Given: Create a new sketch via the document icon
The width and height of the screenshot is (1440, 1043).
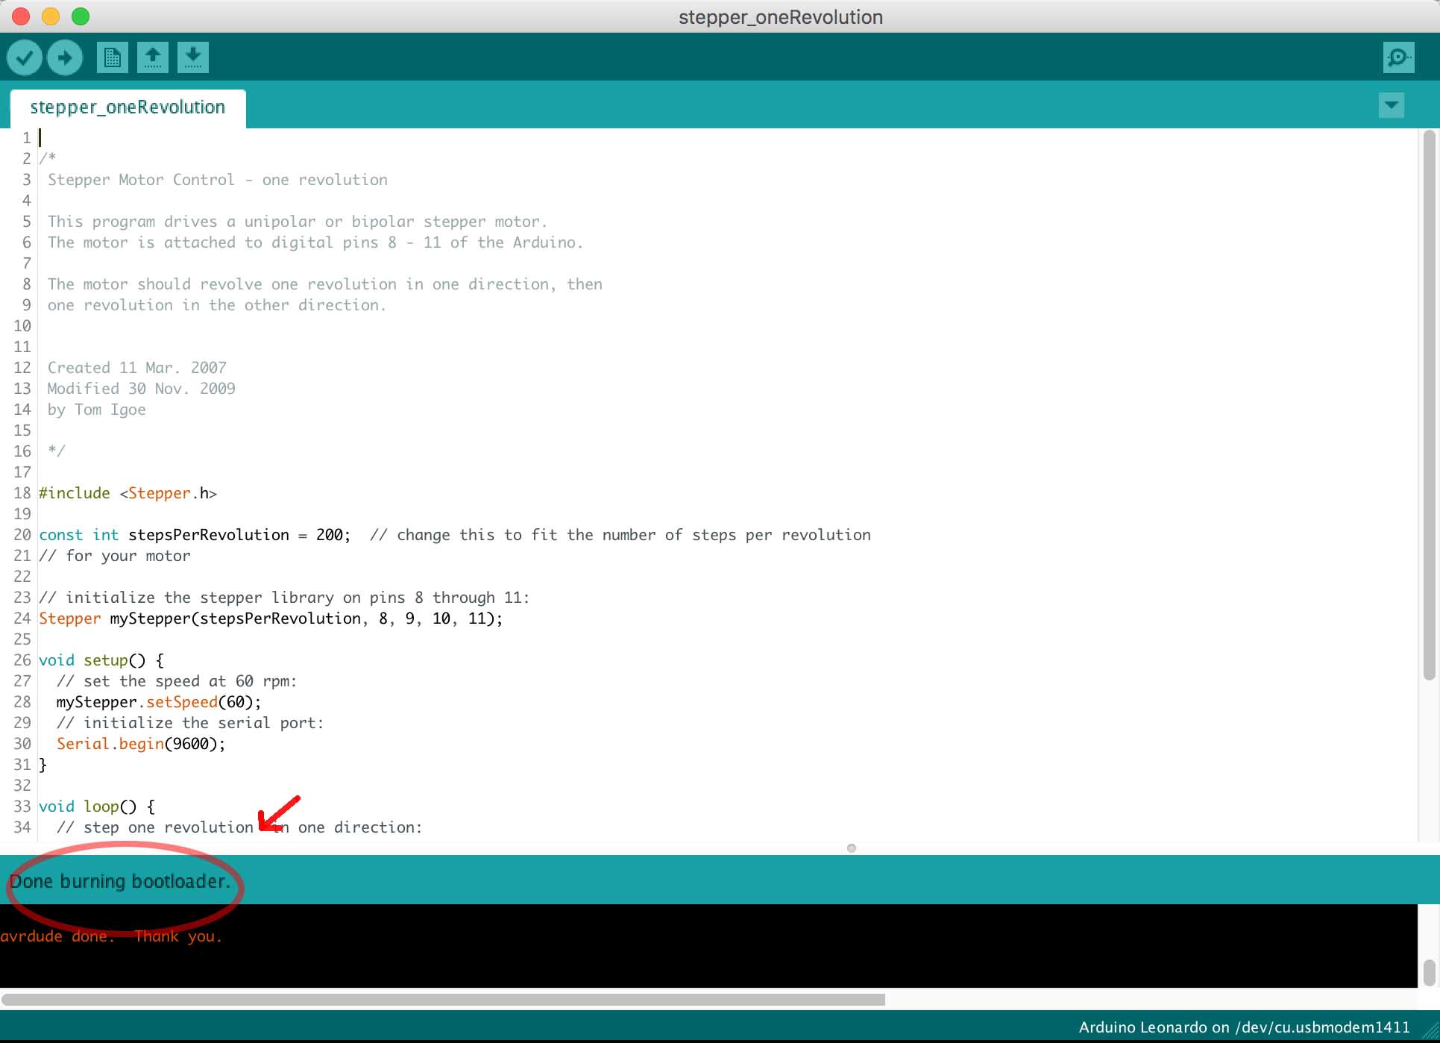Looking at the screenshot, I should point(112,57).
